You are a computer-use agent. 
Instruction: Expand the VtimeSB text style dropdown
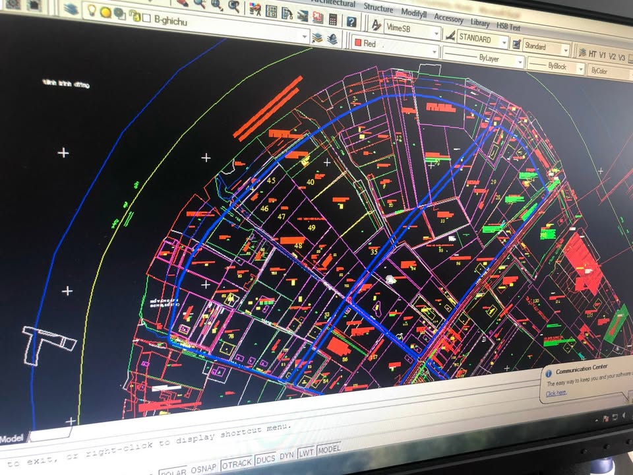(436, 33)
